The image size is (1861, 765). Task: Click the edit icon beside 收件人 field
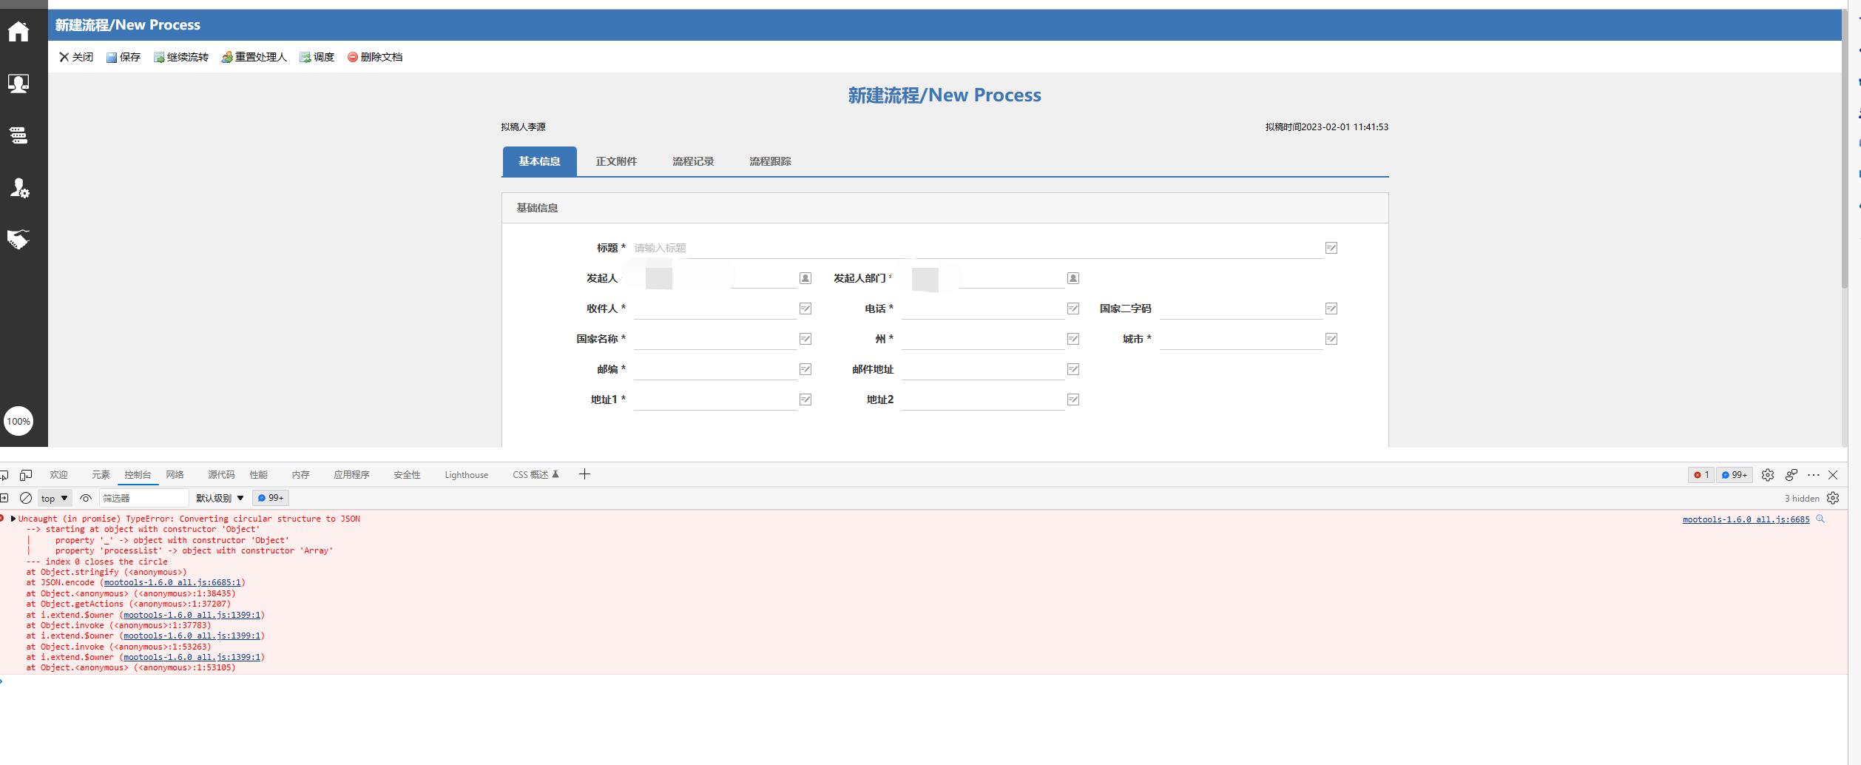click(805, 309)
